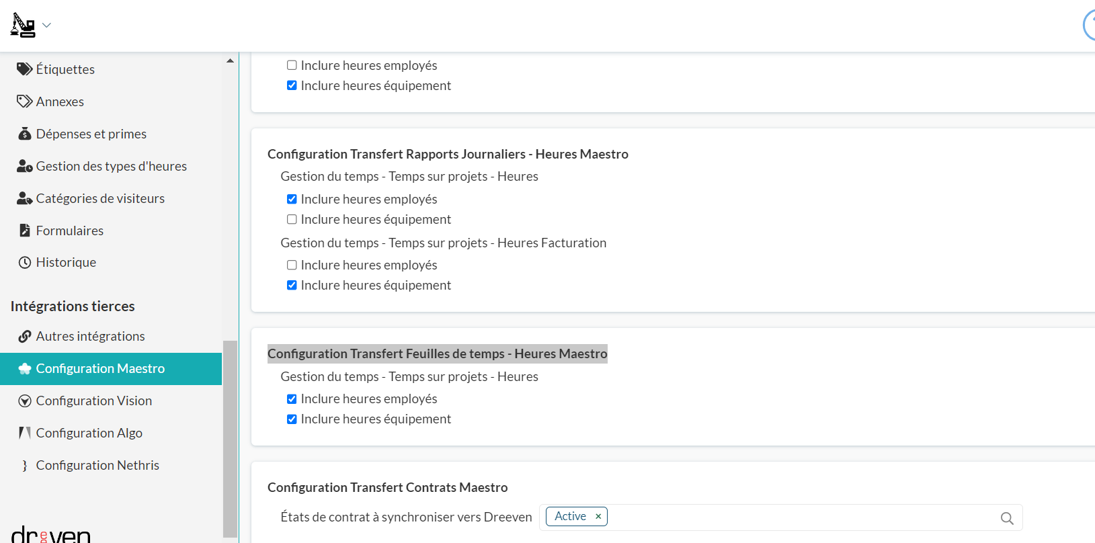Open Autres intégrations page
This screenshot has height=543, width=1095.
click(x=111, y=336)
